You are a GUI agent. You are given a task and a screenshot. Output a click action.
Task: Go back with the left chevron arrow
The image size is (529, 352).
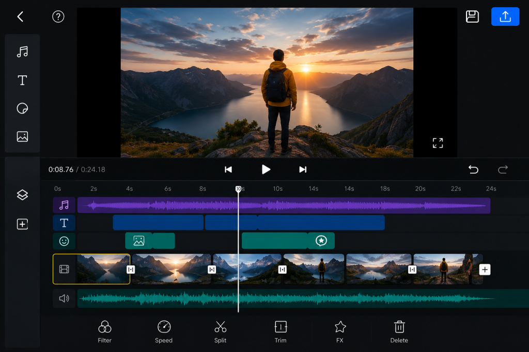click(x=20, y=16)
